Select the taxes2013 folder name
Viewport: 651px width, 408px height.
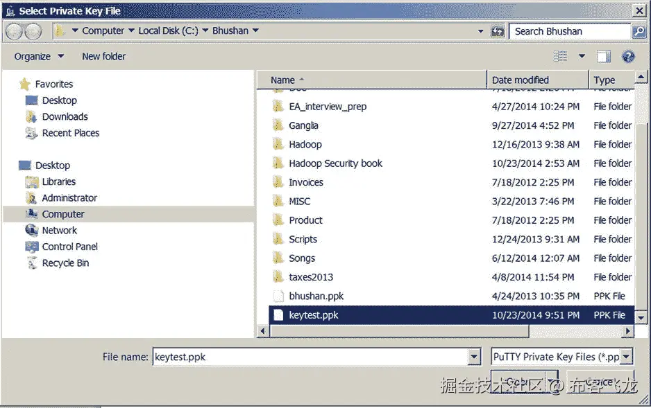(311, 277)
